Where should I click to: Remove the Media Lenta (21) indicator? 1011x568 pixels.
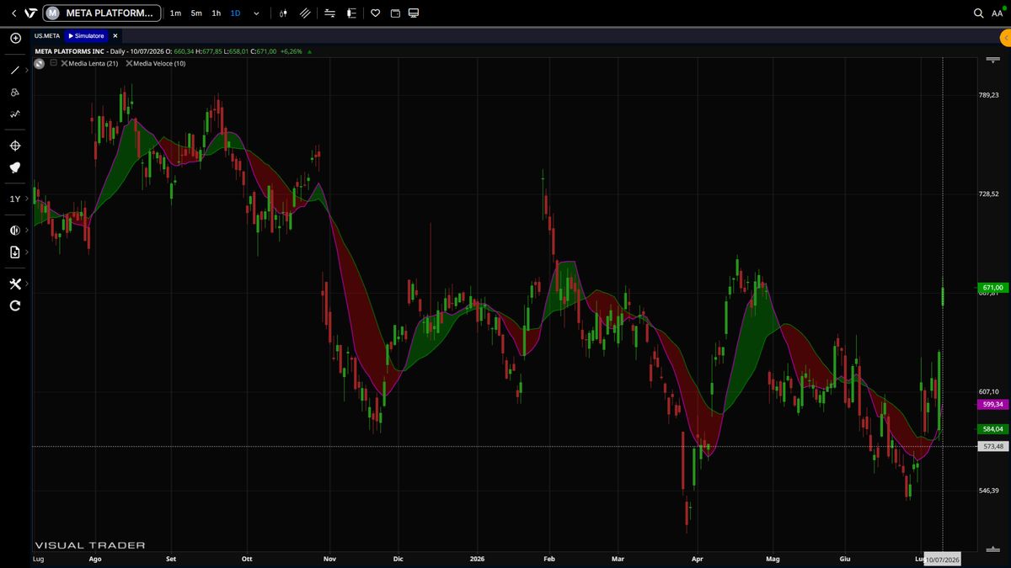pos(63,63)
